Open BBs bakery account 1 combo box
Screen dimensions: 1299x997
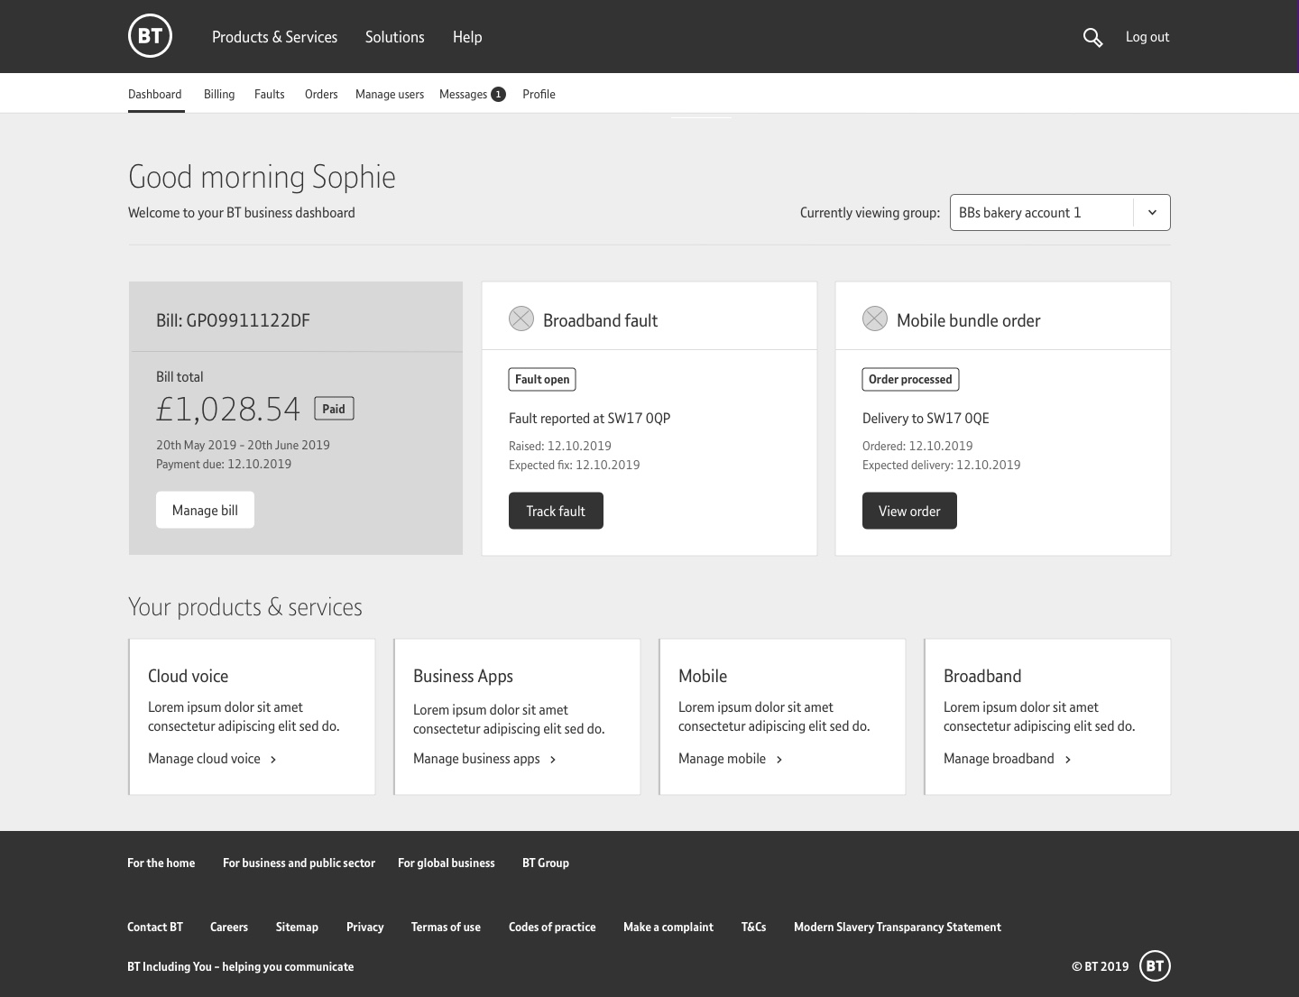click(1060, 213)
